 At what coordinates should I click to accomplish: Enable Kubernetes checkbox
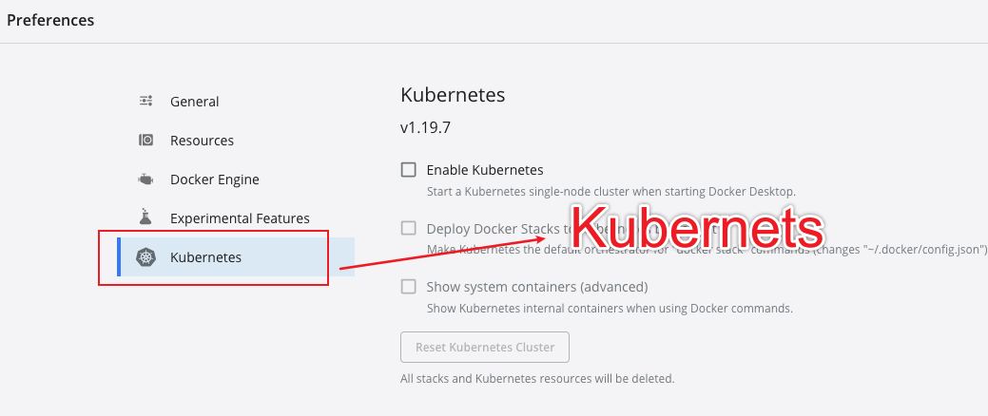[408, 169]
